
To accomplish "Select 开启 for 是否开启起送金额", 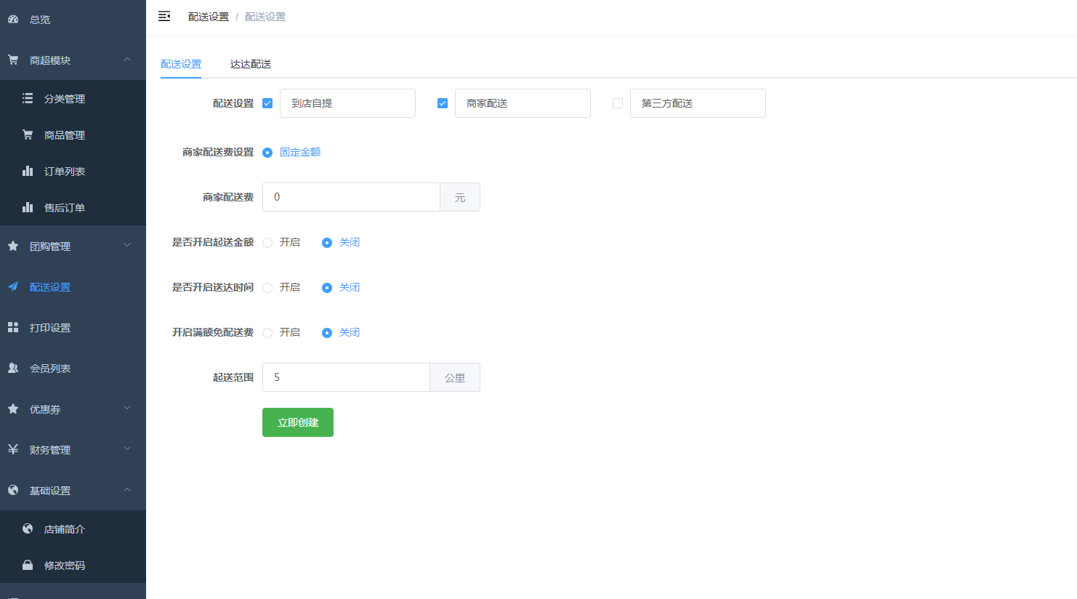I will coord(267,243).
